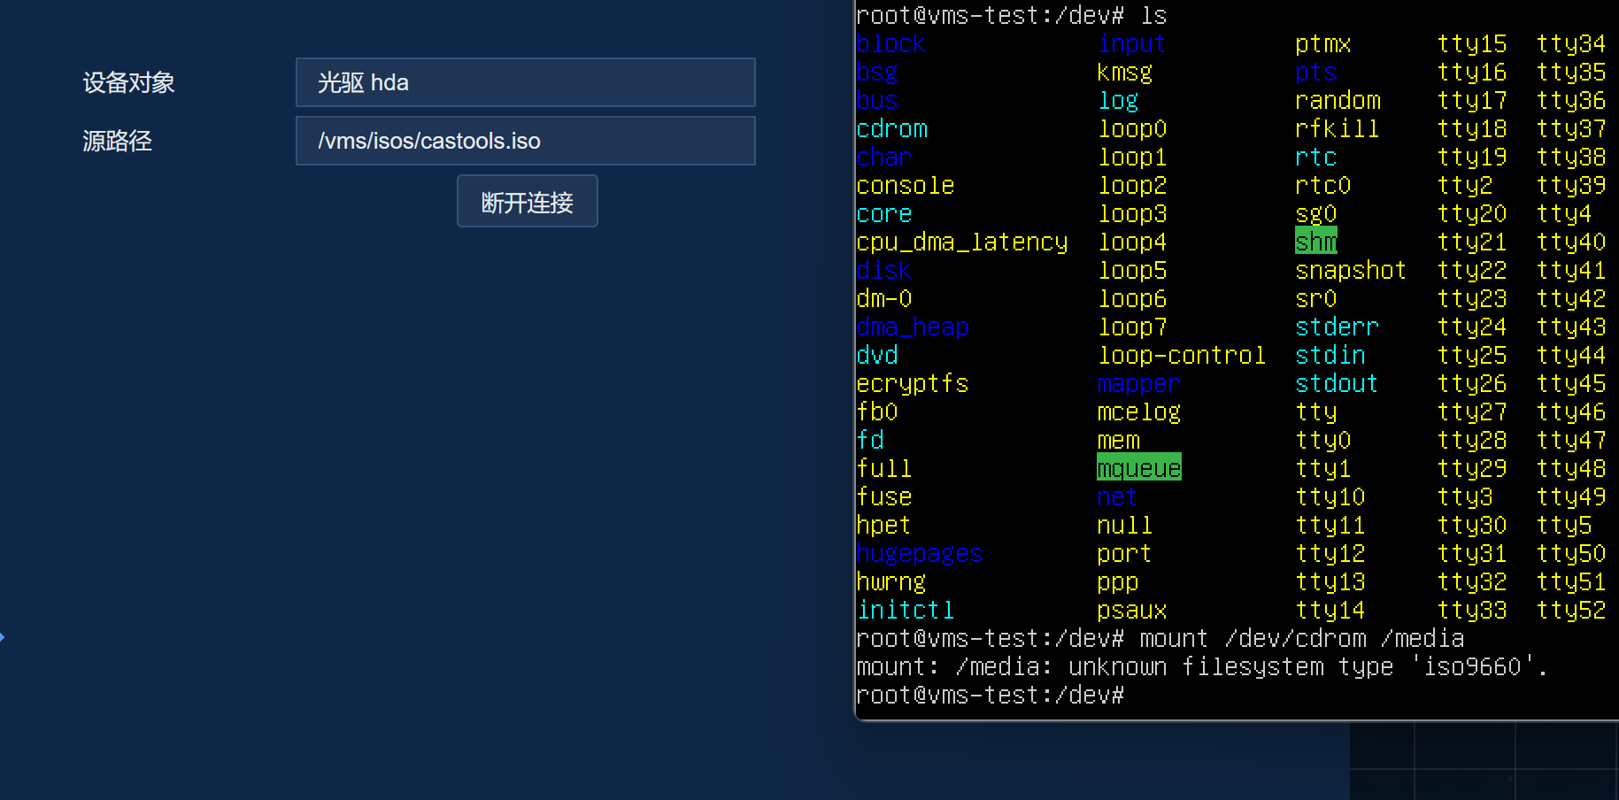Click the rfkill device entry
The image size is (1619, 800).
click(1337, 129)
